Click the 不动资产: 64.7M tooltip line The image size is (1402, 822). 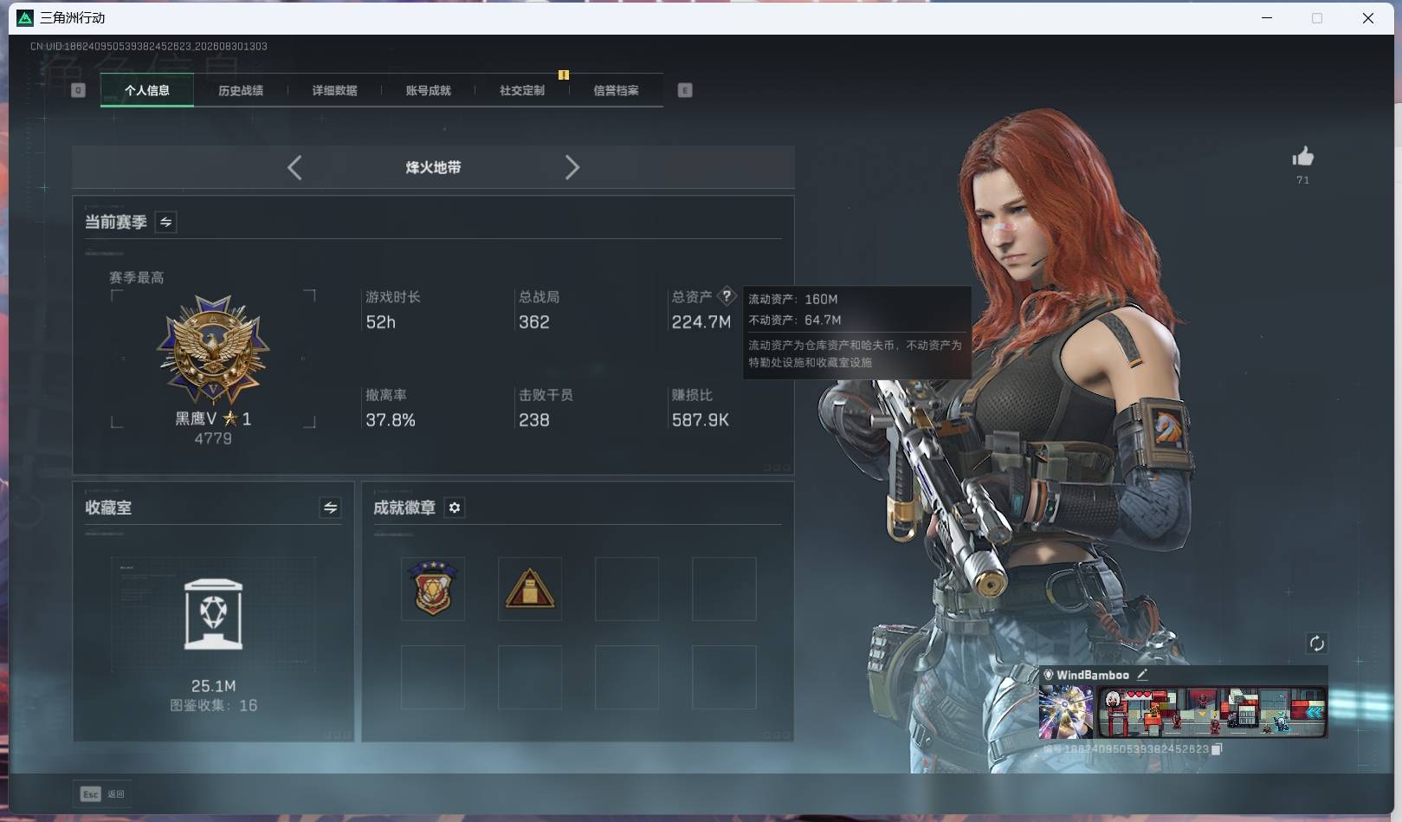click(x=795, y=320)
